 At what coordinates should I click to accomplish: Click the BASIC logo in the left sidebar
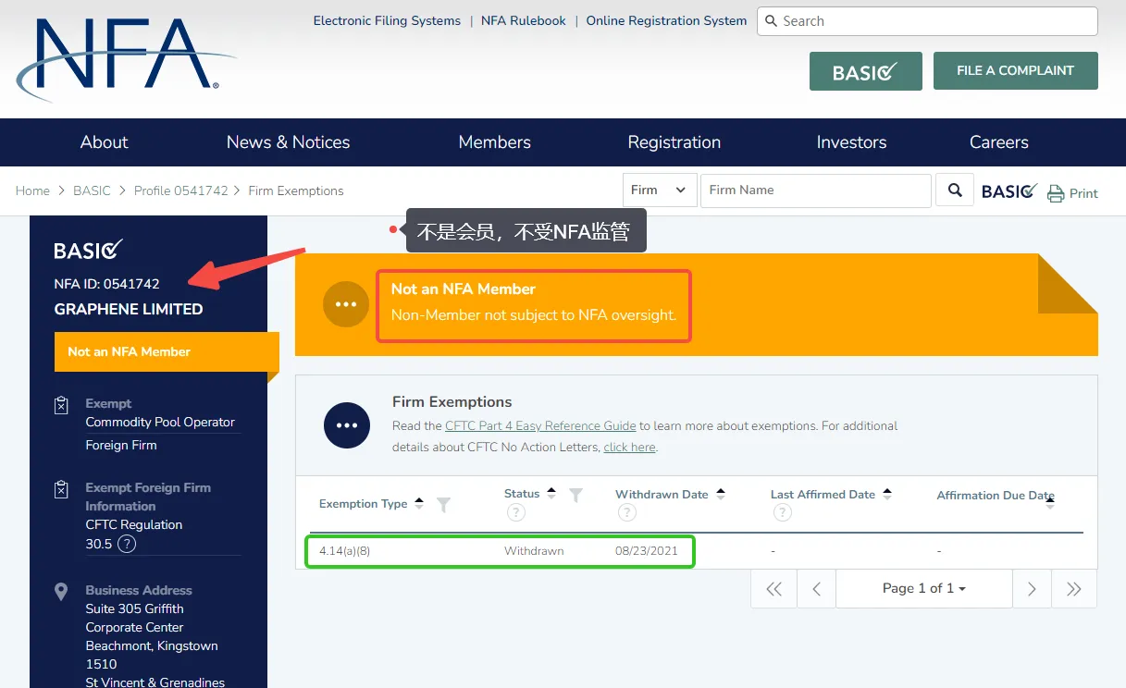88,250
